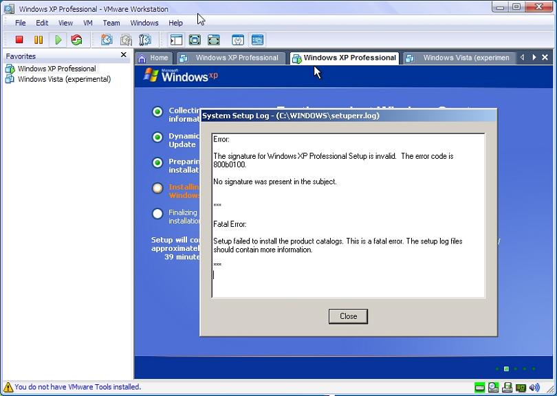Click the hard disk status bar icon

point(479,387)
